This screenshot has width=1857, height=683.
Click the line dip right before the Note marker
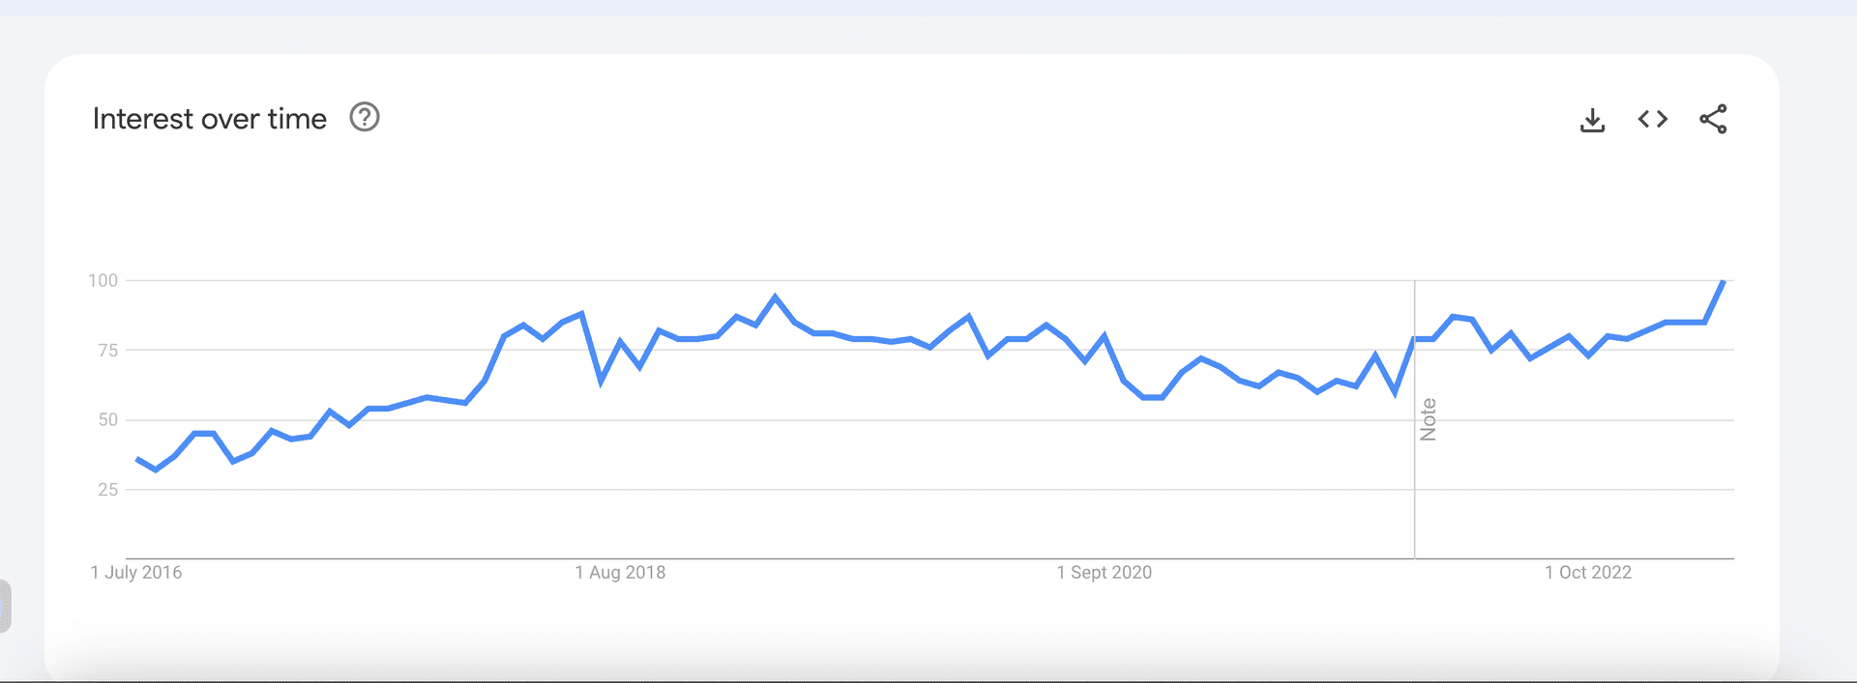pos(1395,393)
